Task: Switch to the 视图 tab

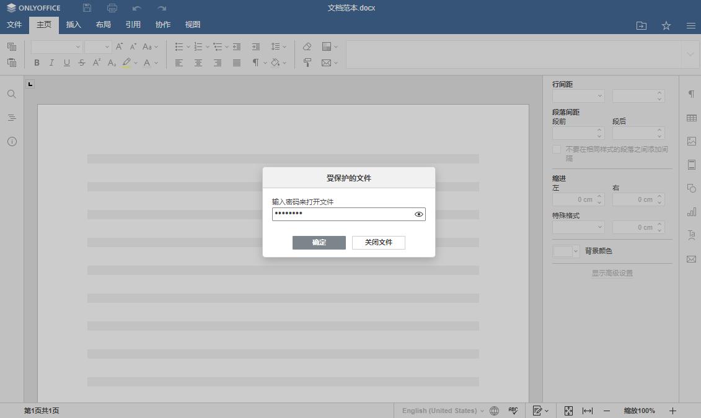Action: 193,25
